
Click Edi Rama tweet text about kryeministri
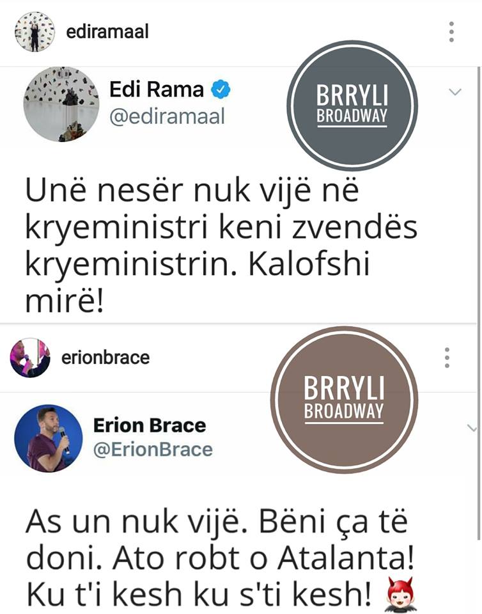point(221,246)
